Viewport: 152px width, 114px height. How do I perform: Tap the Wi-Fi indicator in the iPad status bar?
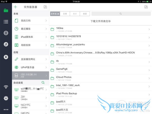point(6,2)
